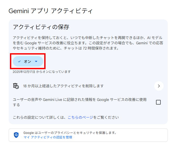Image resolution: width=178 pixels, height=146 pixels.
Task: Click the activity description paragraph about 72 時間
Action: tap(88, 43)
